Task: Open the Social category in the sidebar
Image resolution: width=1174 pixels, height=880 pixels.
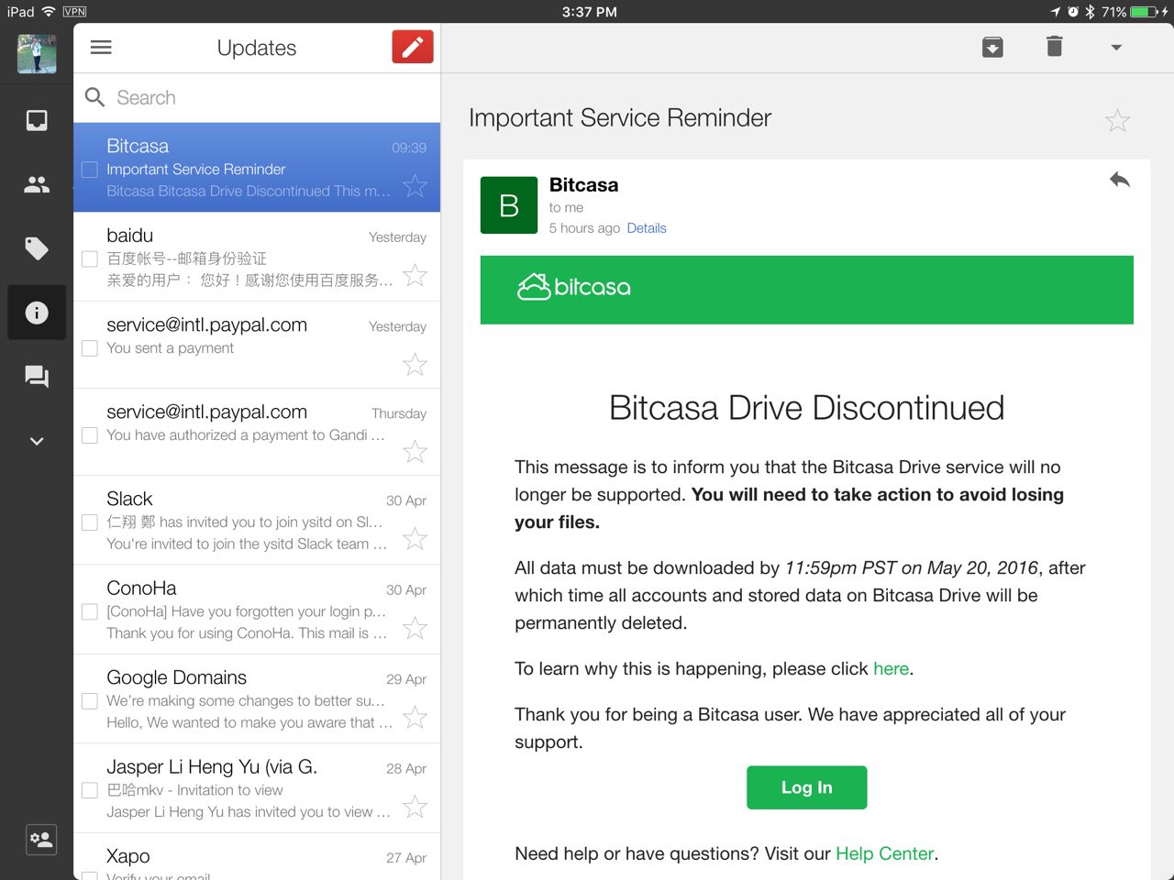Action: 37,185
